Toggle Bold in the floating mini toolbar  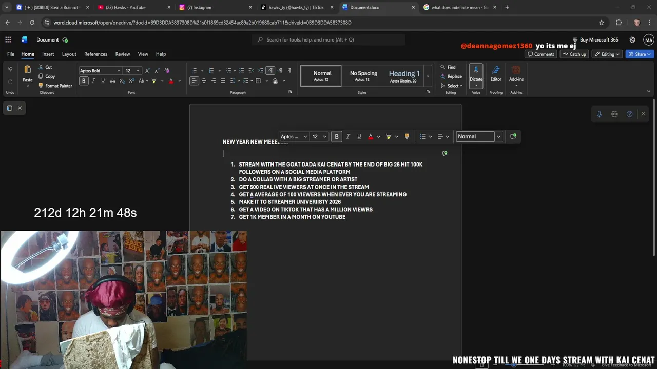click(x=337, y=136)
